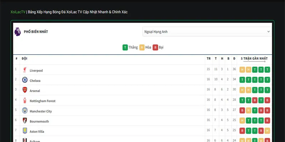Click the Liverpool club crest
285x142 pixels.
pyautogui.click(x=25, y=70)
